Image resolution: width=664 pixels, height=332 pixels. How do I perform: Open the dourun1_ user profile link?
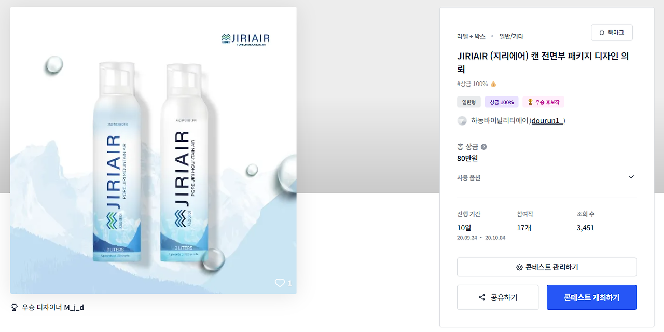click(x=547, y=121)
